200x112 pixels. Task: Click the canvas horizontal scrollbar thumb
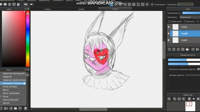[93, 109]
